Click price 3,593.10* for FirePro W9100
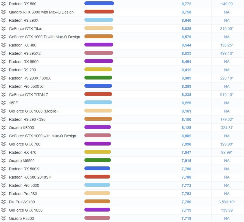This screenshot has height=222, width=244. point(227,202)
